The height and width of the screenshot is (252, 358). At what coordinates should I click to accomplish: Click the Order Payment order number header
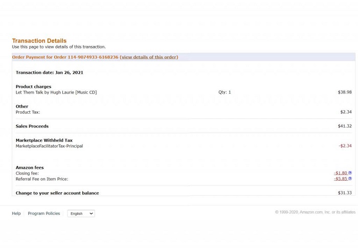65,57
